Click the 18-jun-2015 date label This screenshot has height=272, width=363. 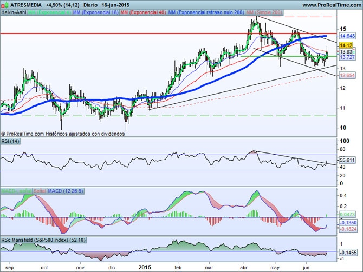coord(115,5)
